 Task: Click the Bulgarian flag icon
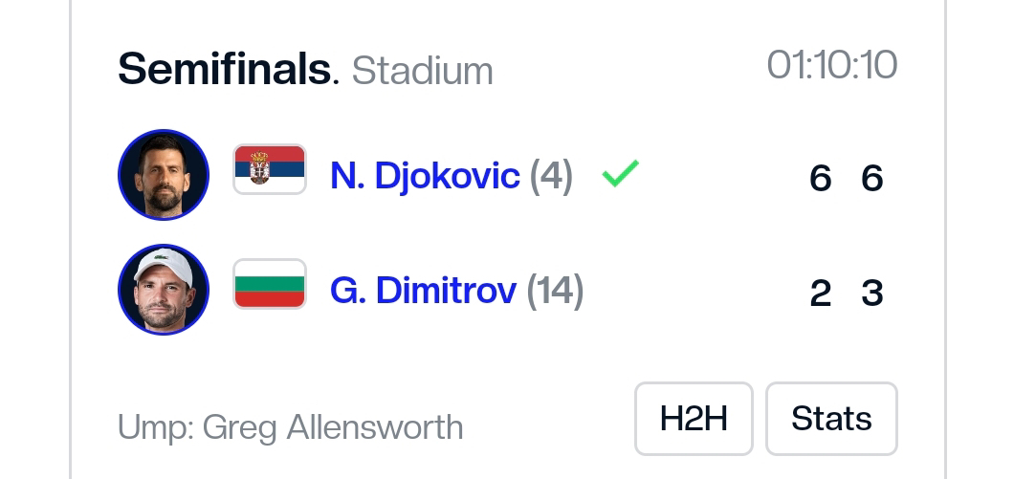coord(270,284)
